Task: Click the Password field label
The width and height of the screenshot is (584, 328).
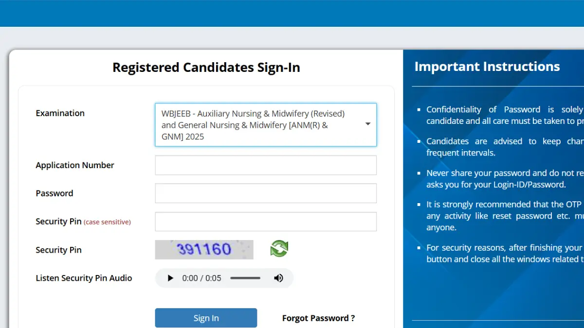Action: [x=55, y=193]
